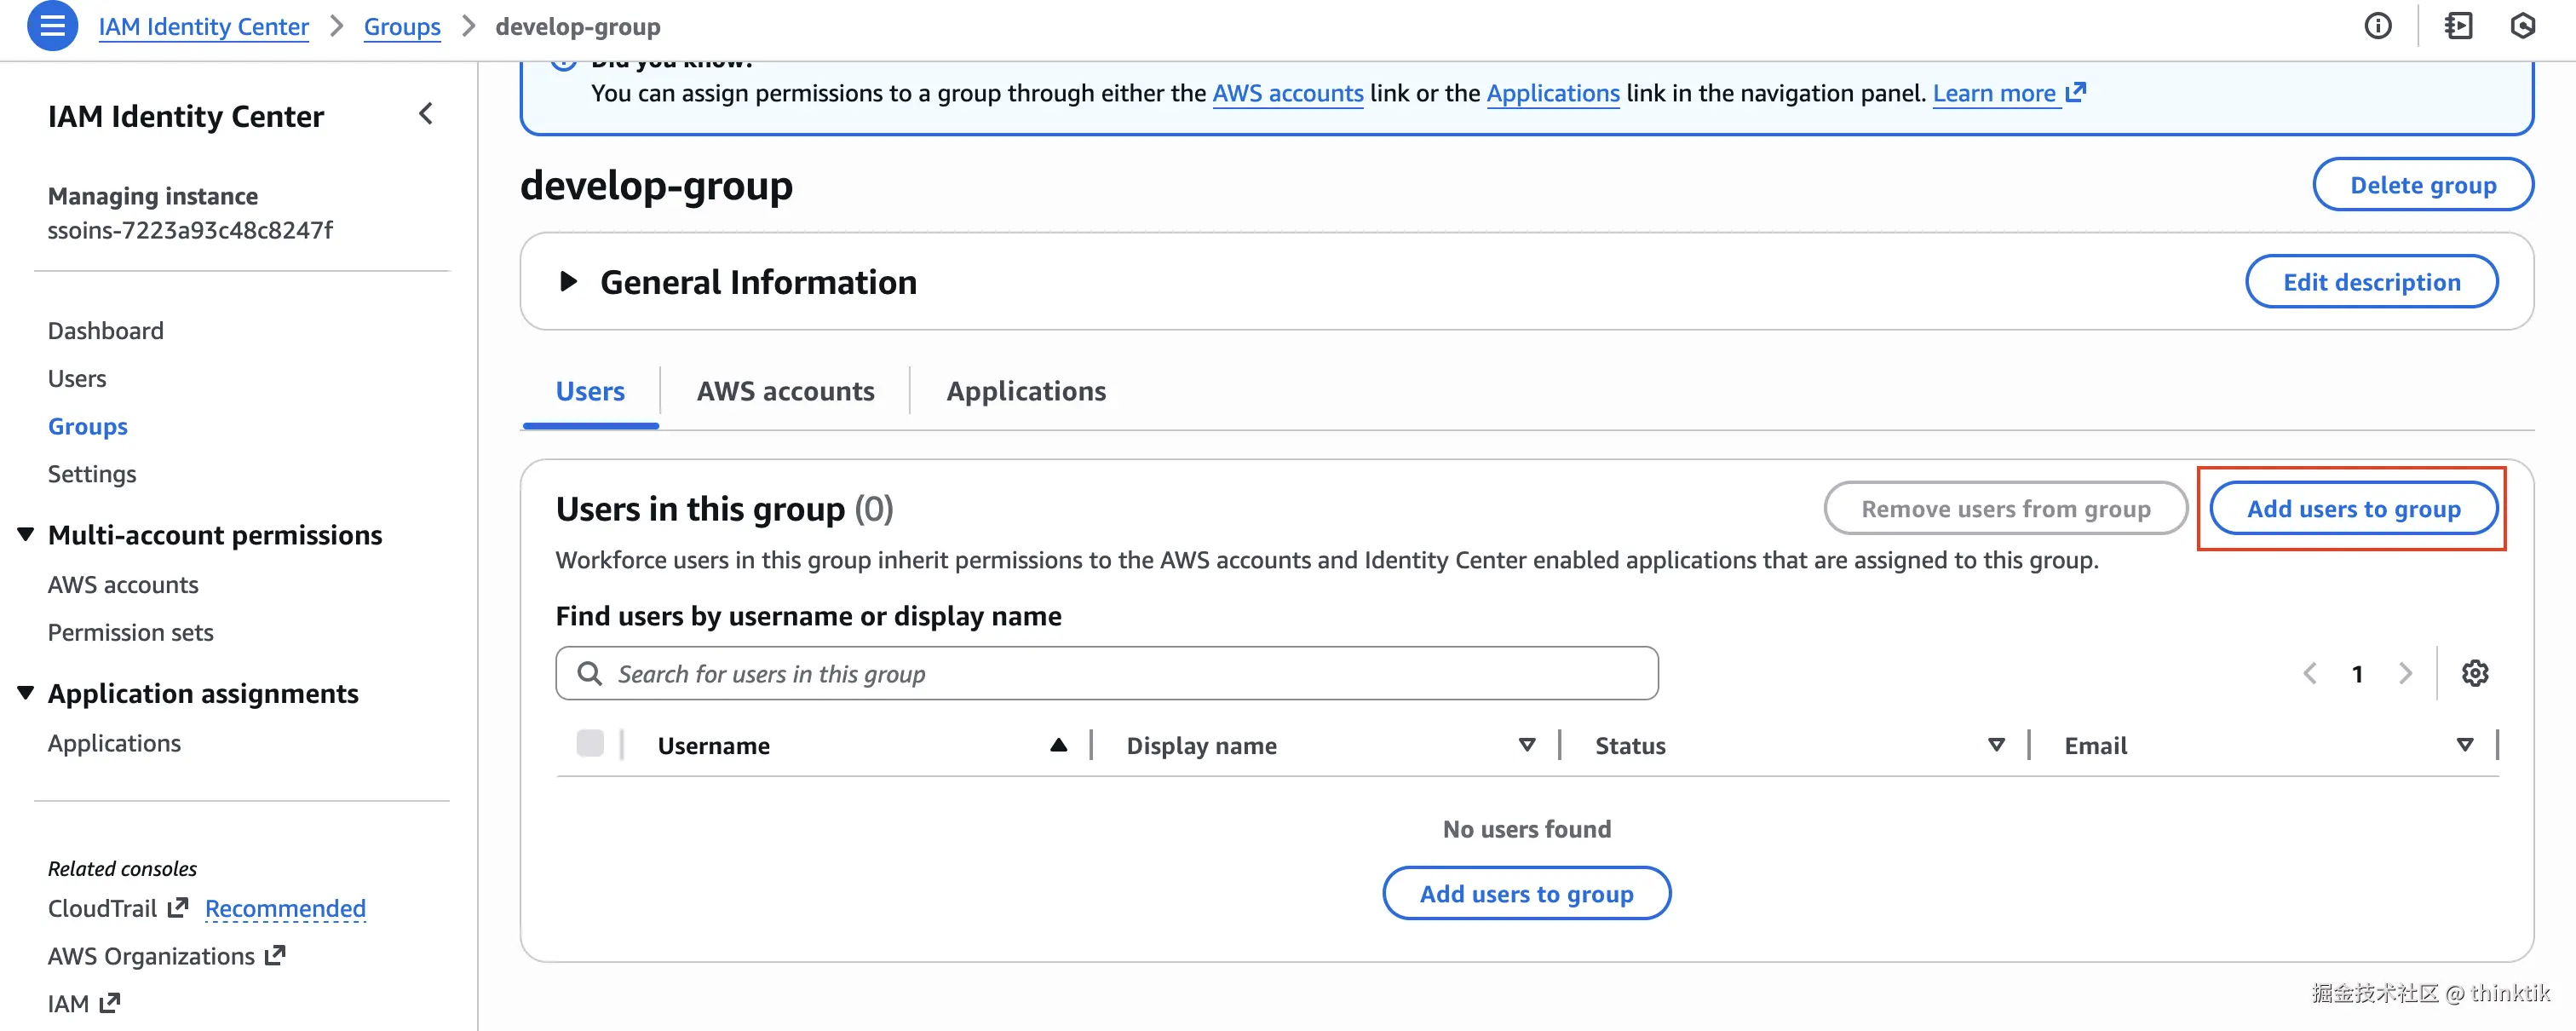
Task: Sort by Username ascending arrow
Action: [1058, 745]
